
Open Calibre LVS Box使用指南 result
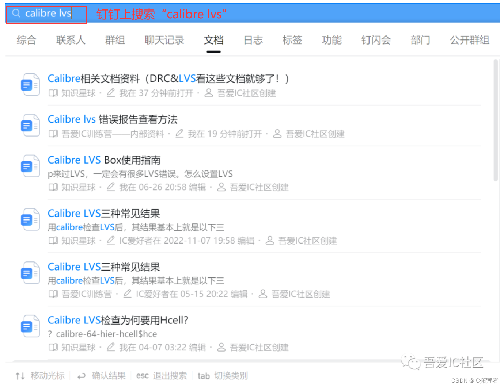104,160
